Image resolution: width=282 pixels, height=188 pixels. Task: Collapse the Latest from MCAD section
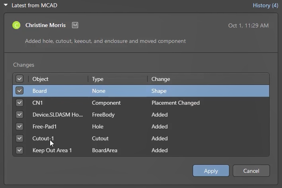tap(6, 5)
